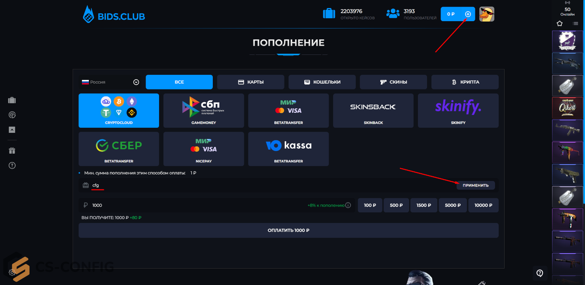The image size is (585, 285).
Task: Click the list view icon in live feed
Action: point(575,24)
